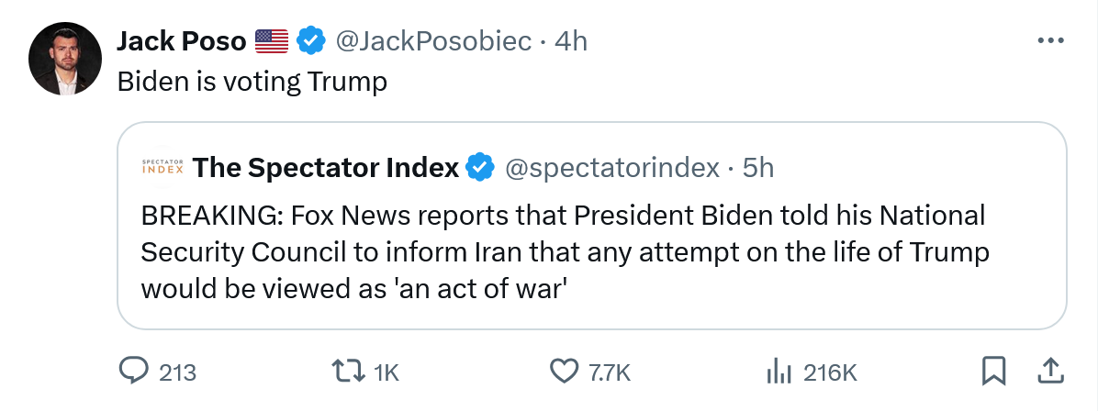Repost this tweet using the retweet icon
This screenshot has height=411, width=1098.
pyautogui.click(x=347, y=372)
